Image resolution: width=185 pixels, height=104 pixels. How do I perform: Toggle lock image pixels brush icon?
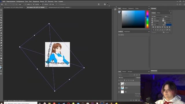tap(127, 80)
